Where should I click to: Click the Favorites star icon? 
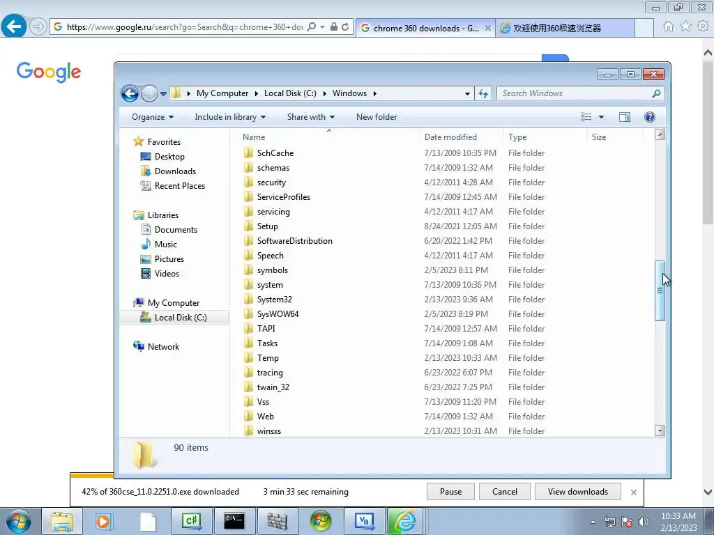click(139, 141)
